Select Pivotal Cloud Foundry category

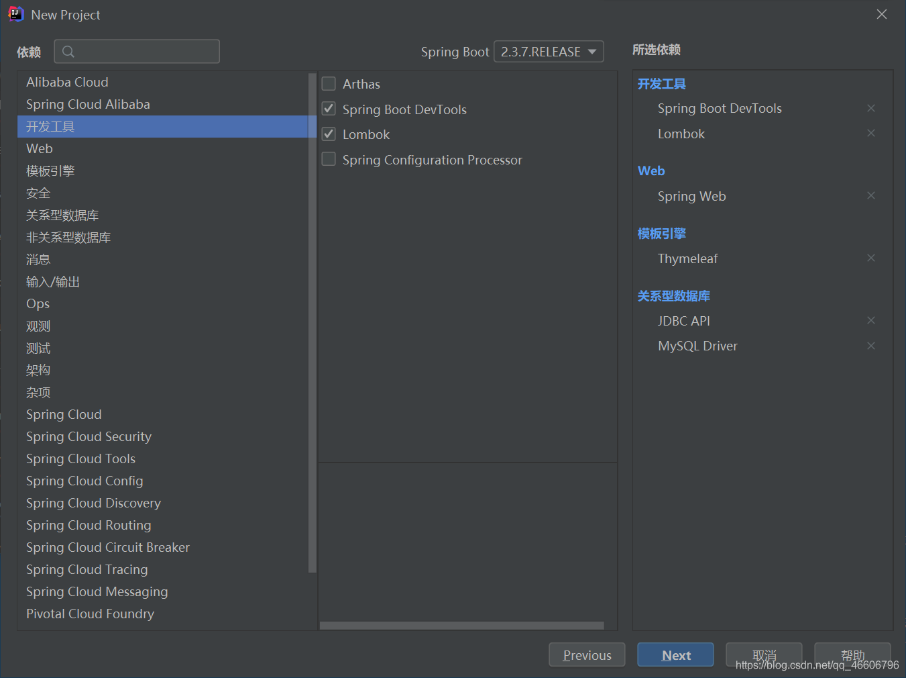(162, 614)
